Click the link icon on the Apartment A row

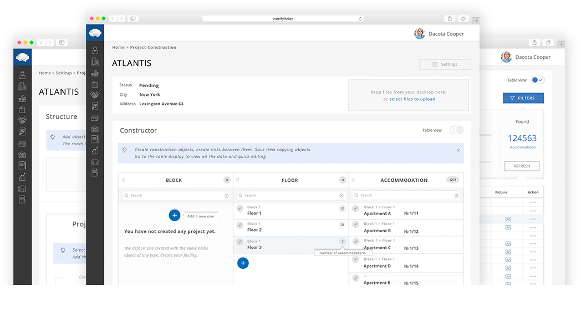point(356,208)
